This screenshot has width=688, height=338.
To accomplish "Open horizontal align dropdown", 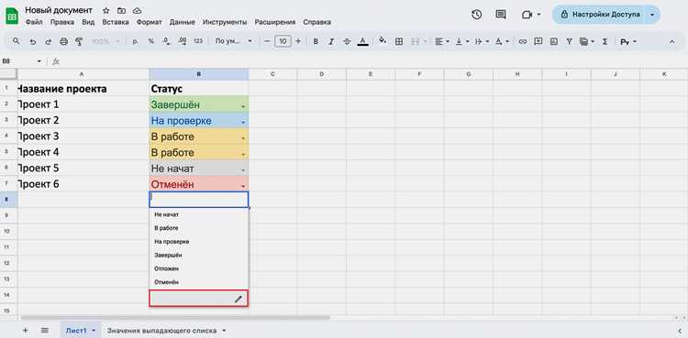I will tap(442, 41).
